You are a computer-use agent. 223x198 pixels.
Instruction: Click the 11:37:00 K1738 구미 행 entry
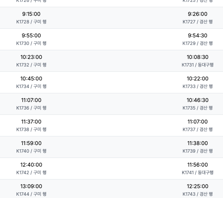click(x=31, y=125)
